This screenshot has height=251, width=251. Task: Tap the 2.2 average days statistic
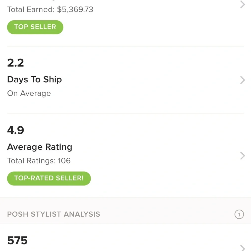pyautogui.click(x=15, y=63)
